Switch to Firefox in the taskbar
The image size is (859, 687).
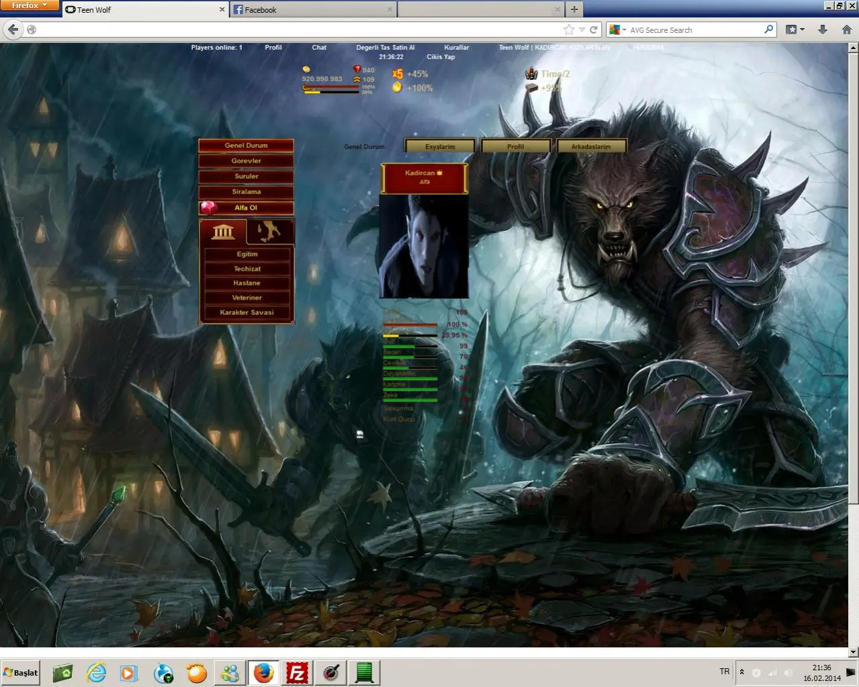click(x=264, y=673)
